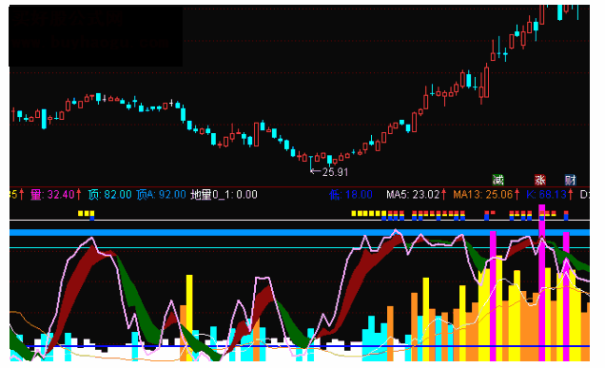This screenshot has width=605, height=368.
Task: Click the 低: 18.00 indicator label
Action: tap(351, 194)
